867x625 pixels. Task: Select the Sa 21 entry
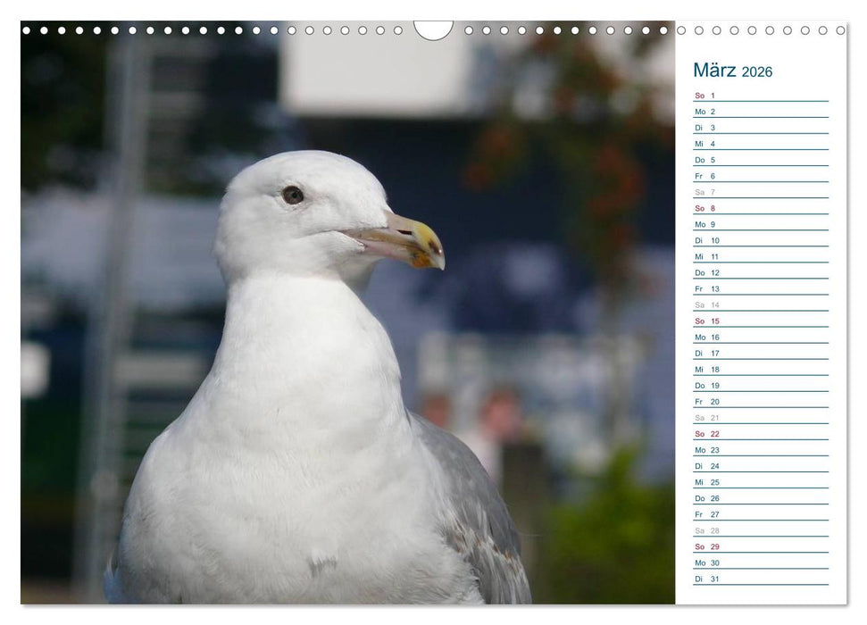(x=760, y=418)
